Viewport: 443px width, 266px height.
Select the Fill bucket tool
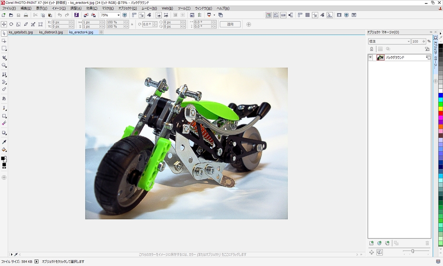click(x=4, y=150)
